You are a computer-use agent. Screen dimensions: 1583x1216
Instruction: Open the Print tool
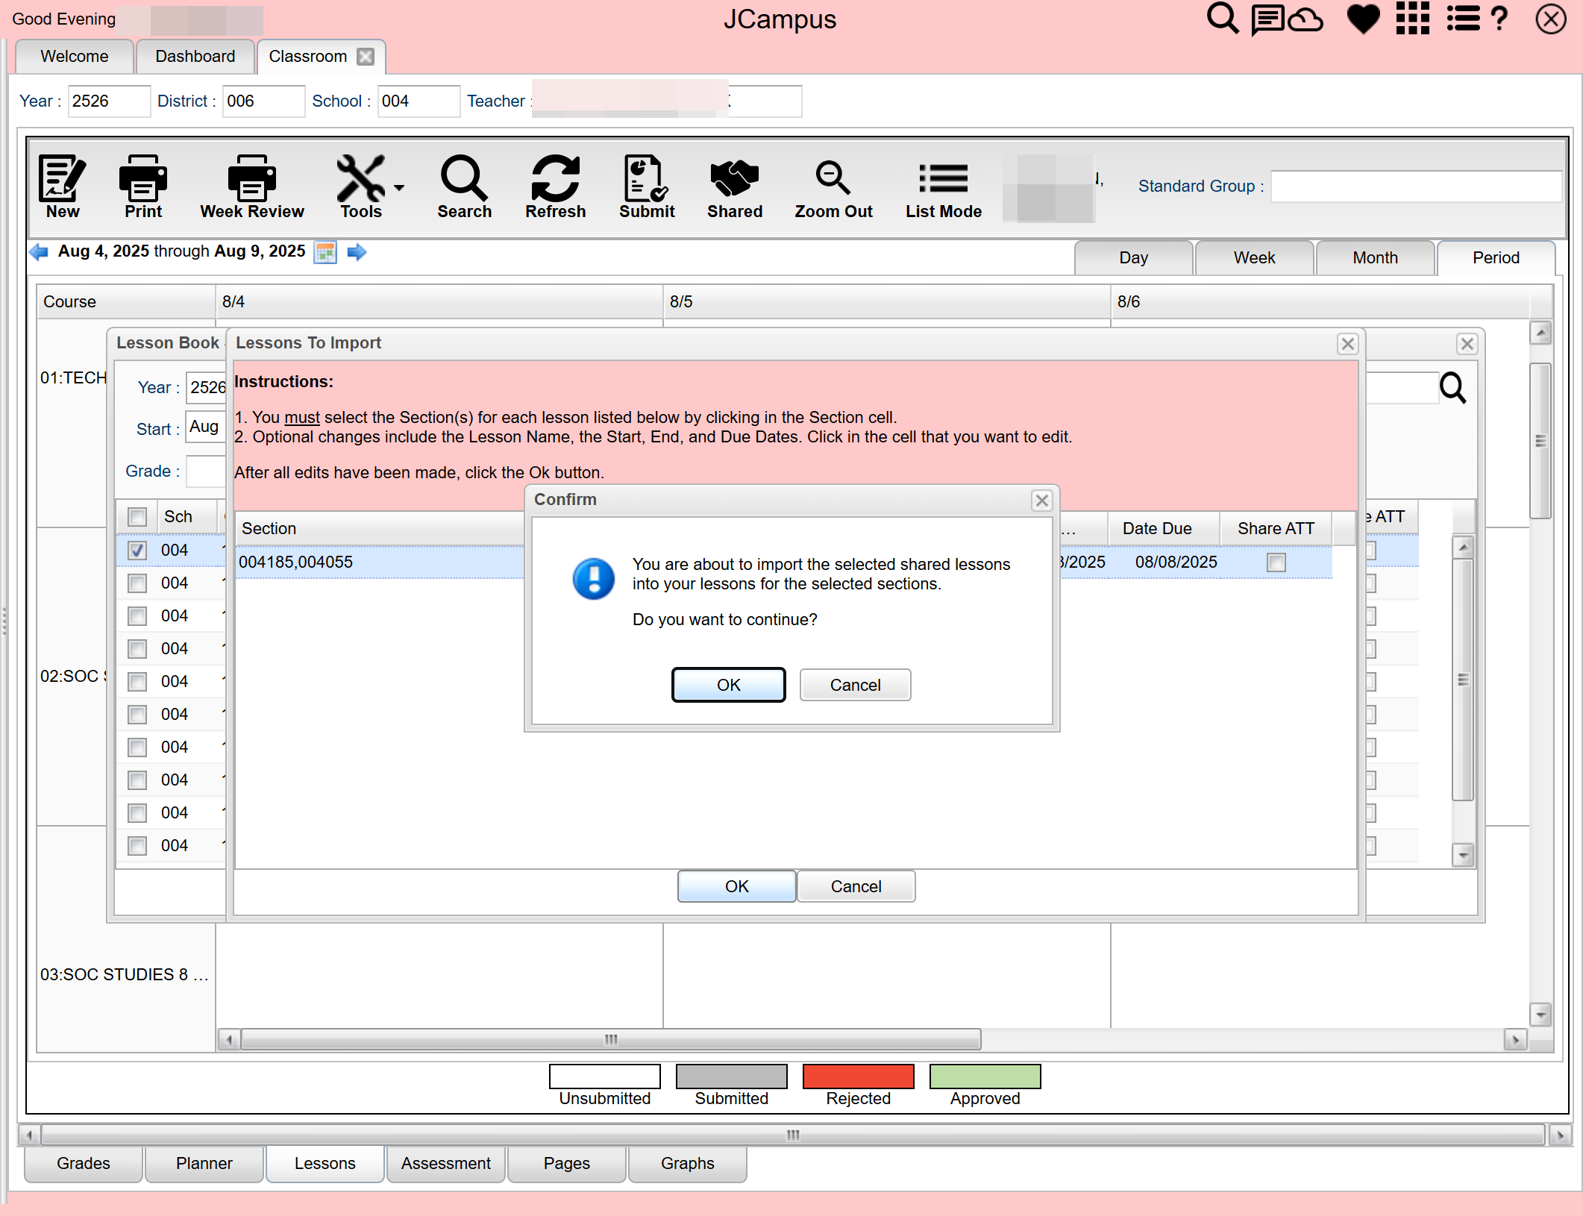[143, 187]
